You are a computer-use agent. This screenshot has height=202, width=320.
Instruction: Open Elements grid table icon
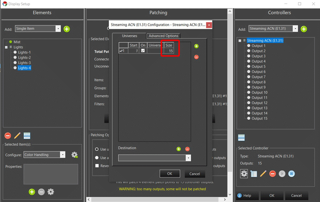point(27,136)
